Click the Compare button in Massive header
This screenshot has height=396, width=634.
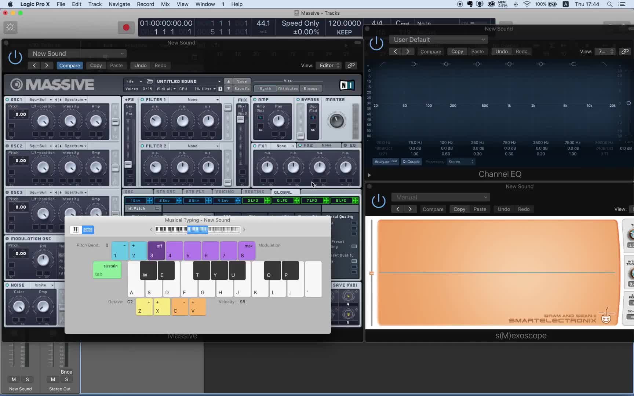point(69,65)
